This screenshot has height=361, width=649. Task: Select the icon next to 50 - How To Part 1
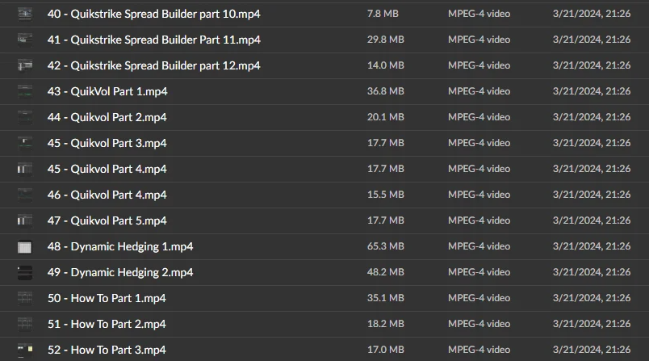point(25,298)
